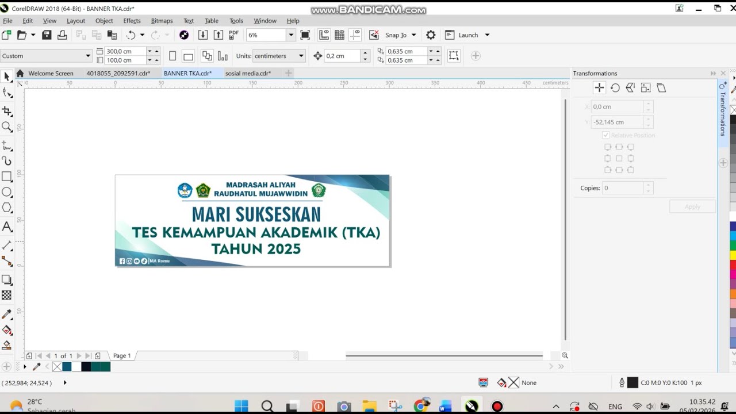Open the Options gear icon
736x414 pixels.
click(431, 35)
